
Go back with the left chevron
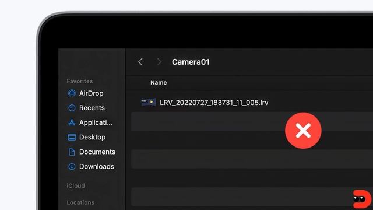point(140,62)
